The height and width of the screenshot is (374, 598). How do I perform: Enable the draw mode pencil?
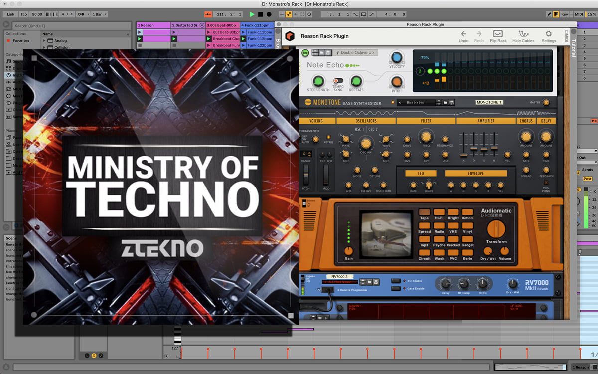click(x=549, y=14)
